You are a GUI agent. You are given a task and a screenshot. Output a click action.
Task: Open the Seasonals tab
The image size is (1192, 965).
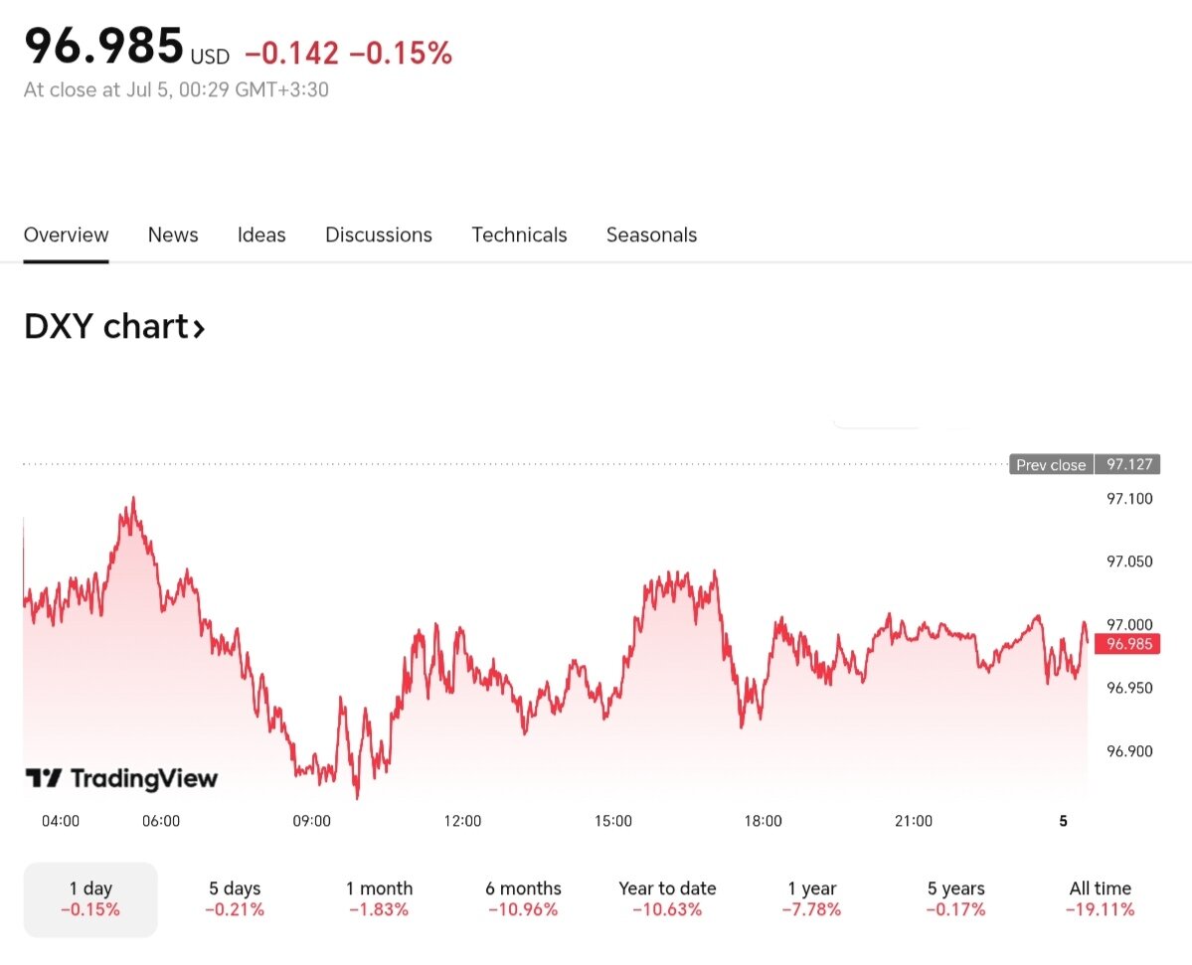point(651,236)
